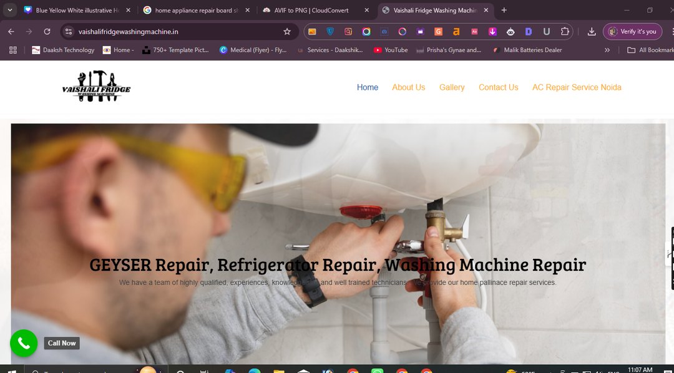Expand the tab search dropdown
This screenshot has height=373, width=674.
pyautogui.click(x=9, y=10)
